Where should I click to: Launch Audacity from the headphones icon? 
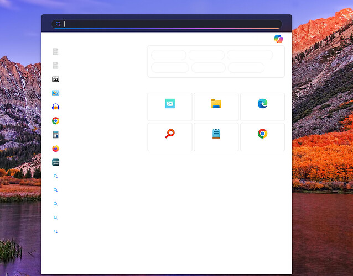56,107
